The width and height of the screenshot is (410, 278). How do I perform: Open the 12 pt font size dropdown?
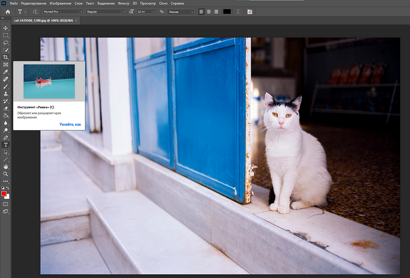point(146,12)
